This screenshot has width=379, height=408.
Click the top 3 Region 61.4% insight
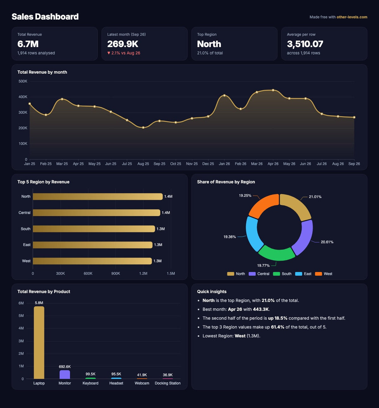(264, 327)
